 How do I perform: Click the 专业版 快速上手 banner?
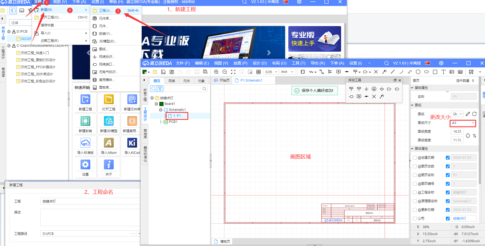(315, 39)
